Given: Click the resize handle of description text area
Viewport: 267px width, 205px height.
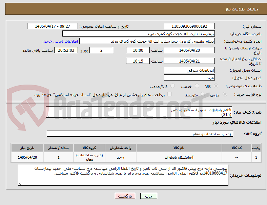Looking at the screenshot, I should tap(47, 116).
